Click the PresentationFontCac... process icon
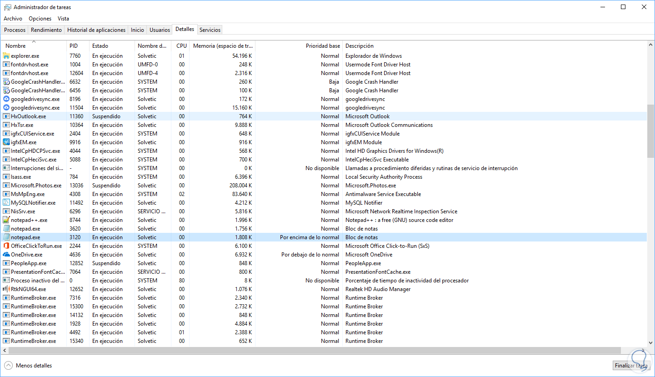Viewport: 655px width, 377px height. click(6, 272)
